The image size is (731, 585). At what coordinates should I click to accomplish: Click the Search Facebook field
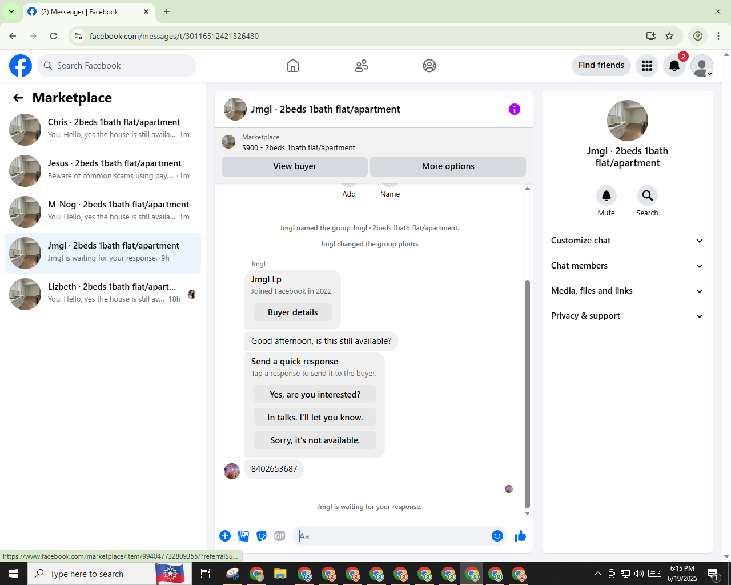point(117,66)
